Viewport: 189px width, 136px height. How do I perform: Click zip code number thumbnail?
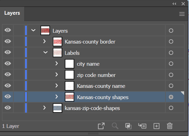coord(69,75)
